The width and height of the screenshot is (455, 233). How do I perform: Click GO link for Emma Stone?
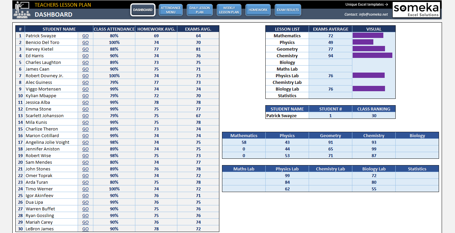[x=85, y=109]
